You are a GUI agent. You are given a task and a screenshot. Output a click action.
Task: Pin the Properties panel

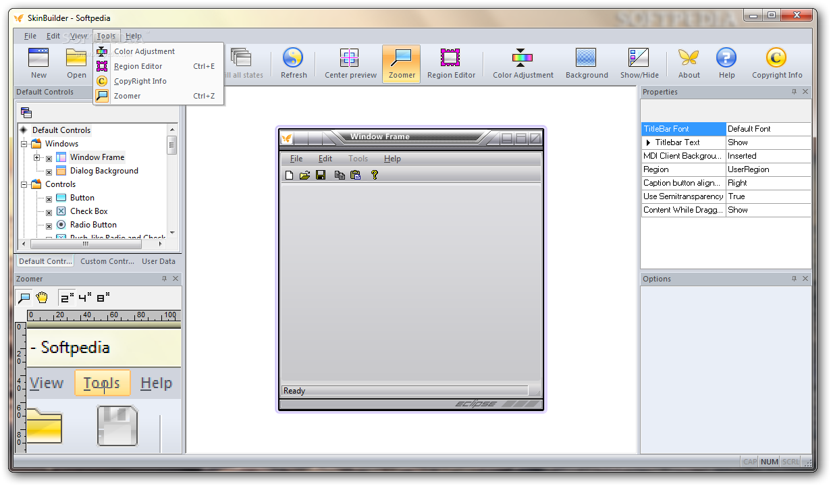click(794, 92)
